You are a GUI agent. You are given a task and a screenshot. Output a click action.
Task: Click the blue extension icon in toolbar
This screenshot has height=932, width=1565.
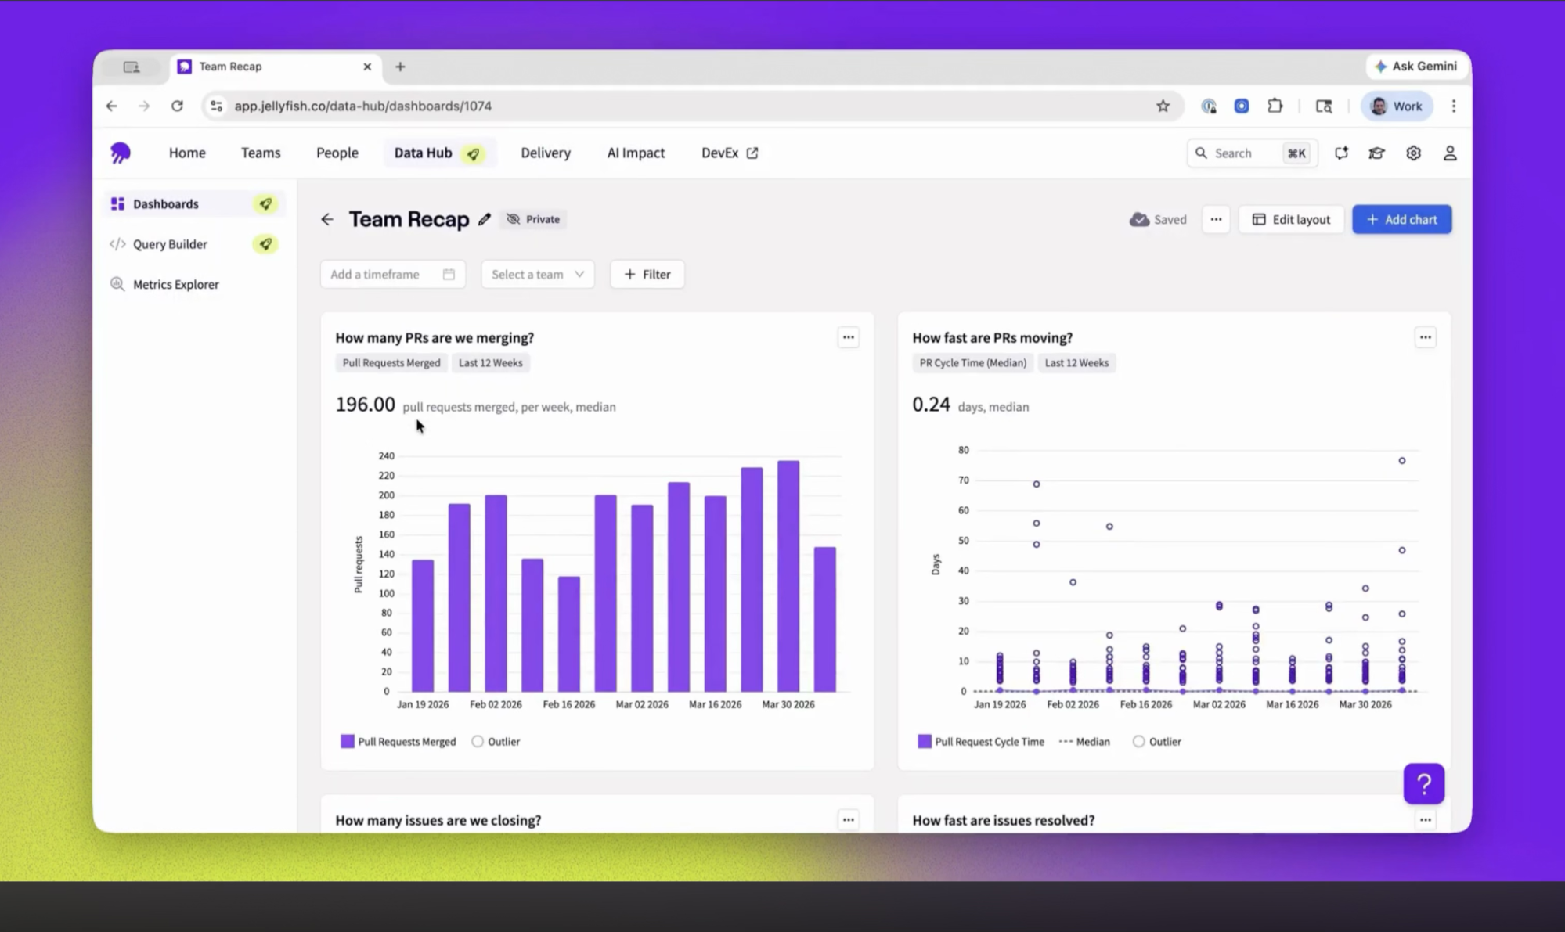point(1242,106)
